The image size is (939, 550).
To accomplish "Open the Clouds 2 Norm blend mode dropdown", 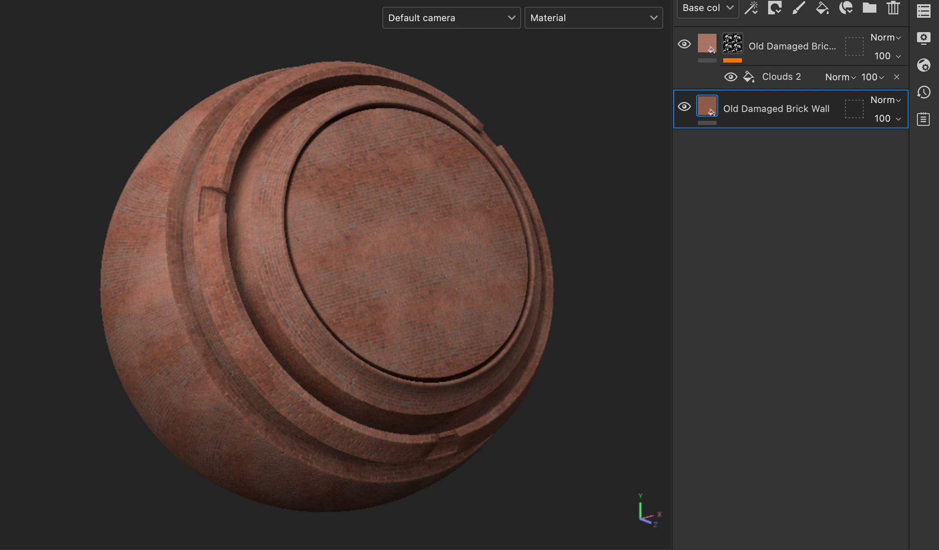I will coord(840,77).
